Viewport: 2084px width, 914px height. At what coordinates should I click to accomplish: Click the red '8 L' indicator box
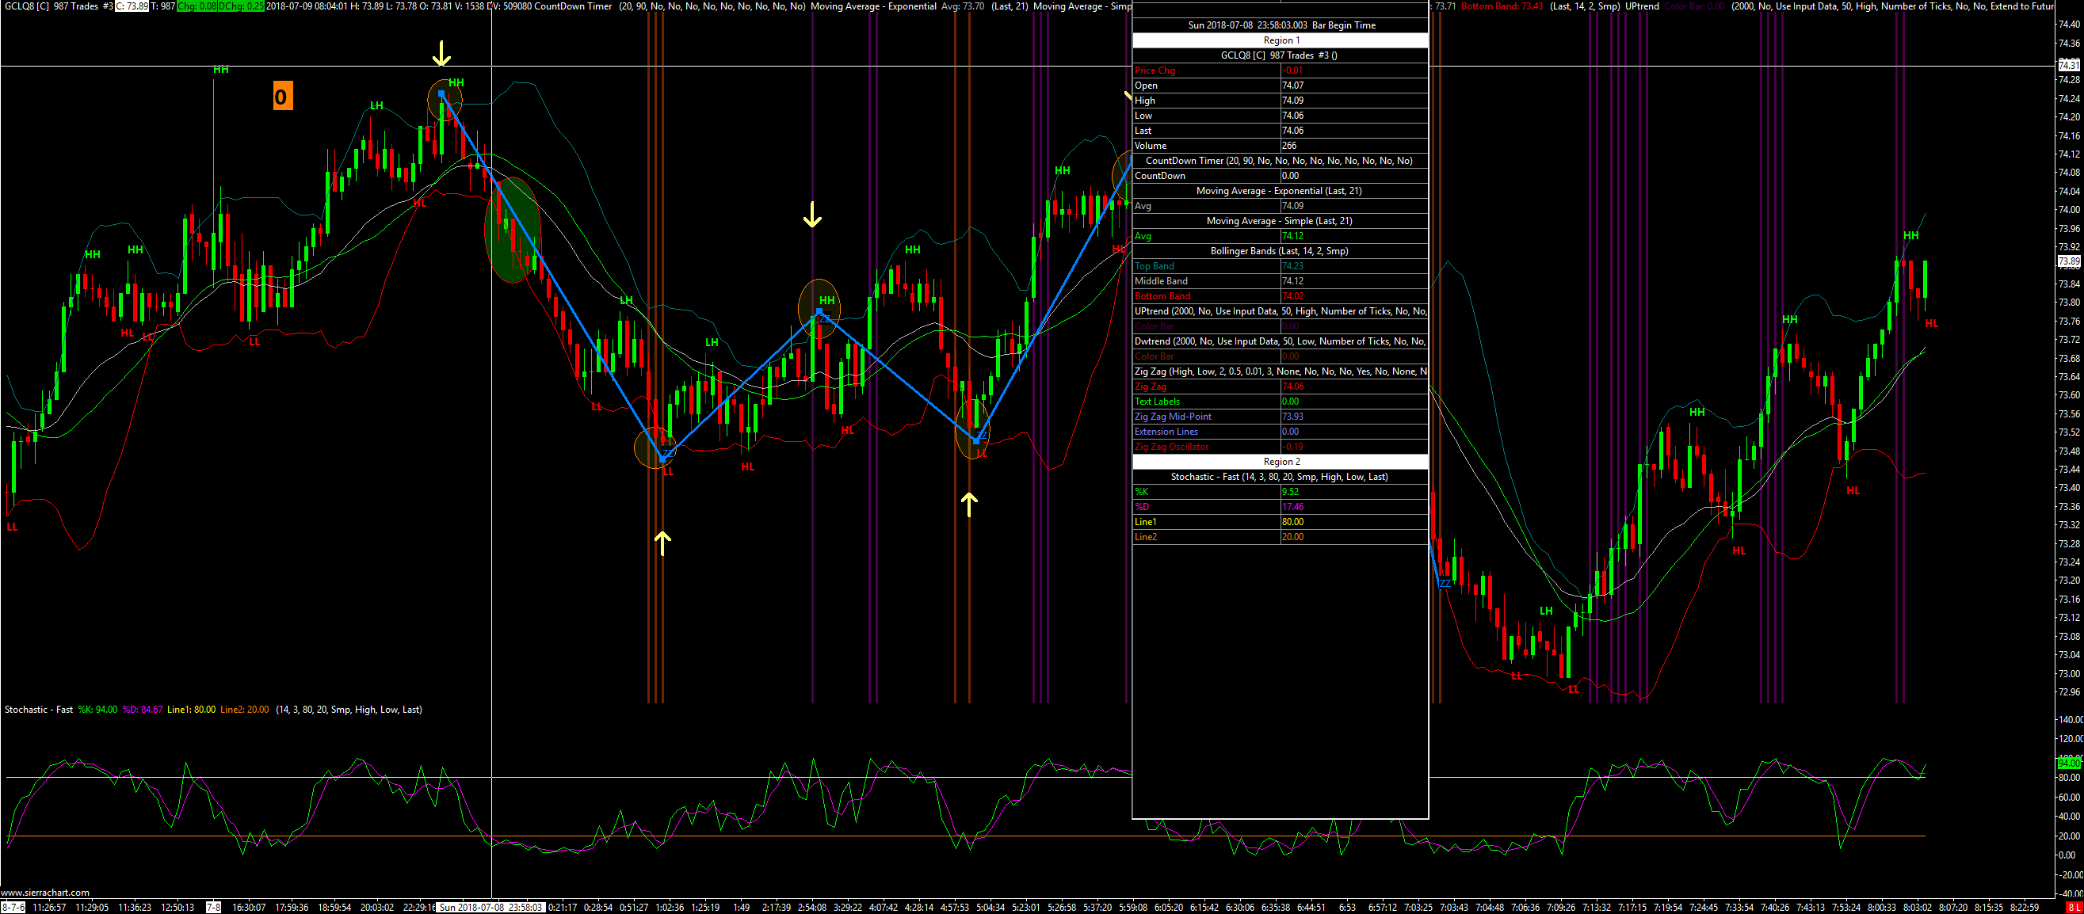click(2073, 908)
